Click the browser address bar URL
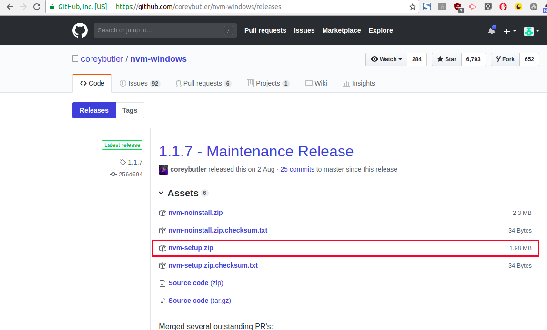 (198, 7)
